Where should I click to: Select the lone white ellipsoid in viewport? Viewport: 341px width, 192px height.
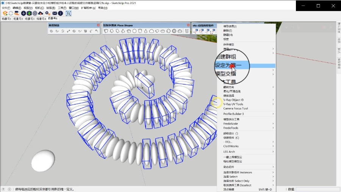(43, 161)
